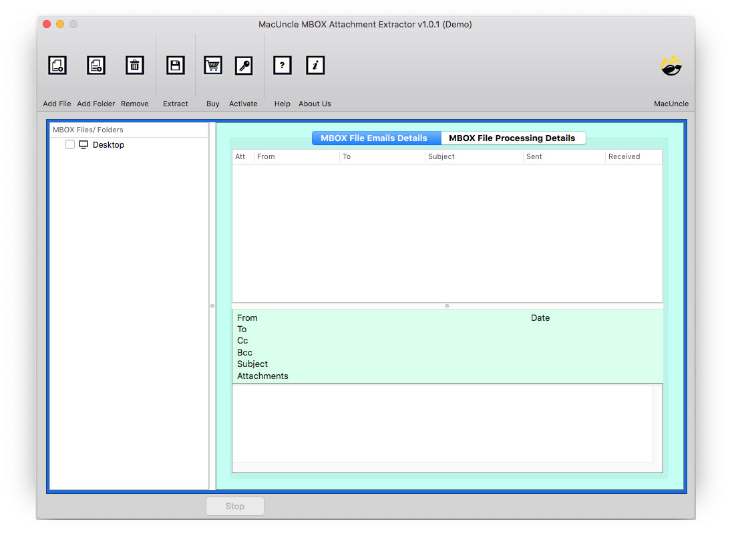Switch to MBOX File Processing Details tab
This screenshot has width=732, height=534.
[x=514, y=138]
